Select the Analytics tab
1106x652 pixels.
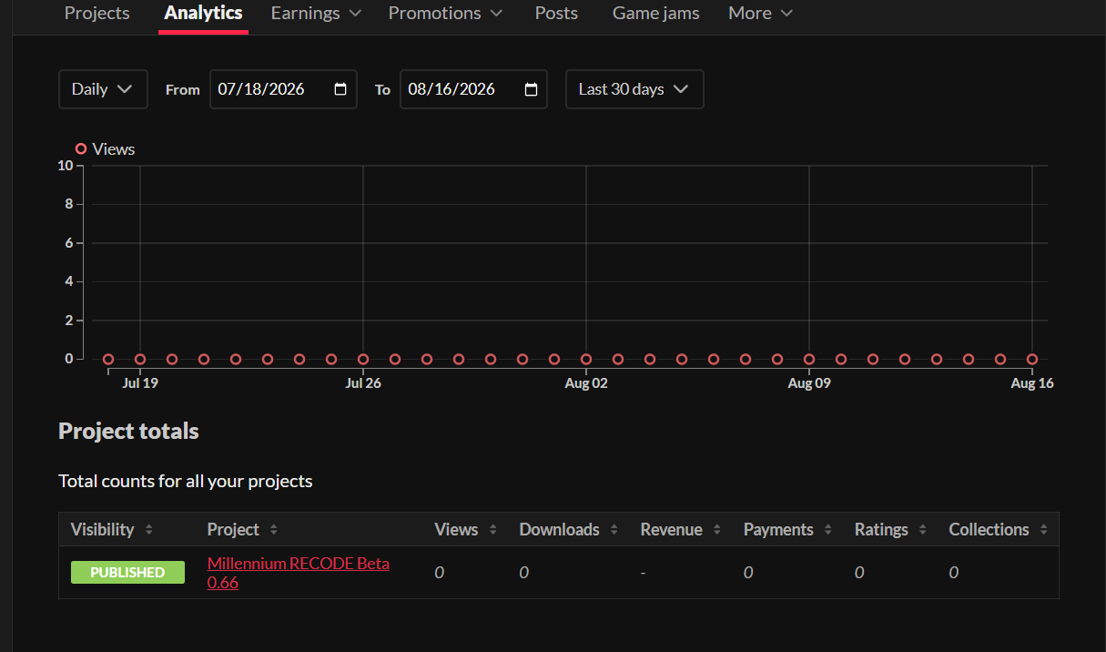pos(203,13)
